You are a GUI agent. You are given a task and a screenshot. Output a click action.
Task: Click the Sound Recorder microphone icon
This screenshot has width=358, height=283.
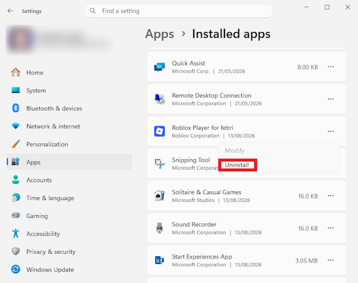(x=159, y=228)
